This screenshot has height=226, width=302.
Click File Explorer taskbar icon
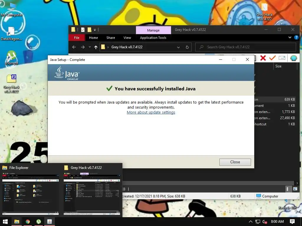17,222
